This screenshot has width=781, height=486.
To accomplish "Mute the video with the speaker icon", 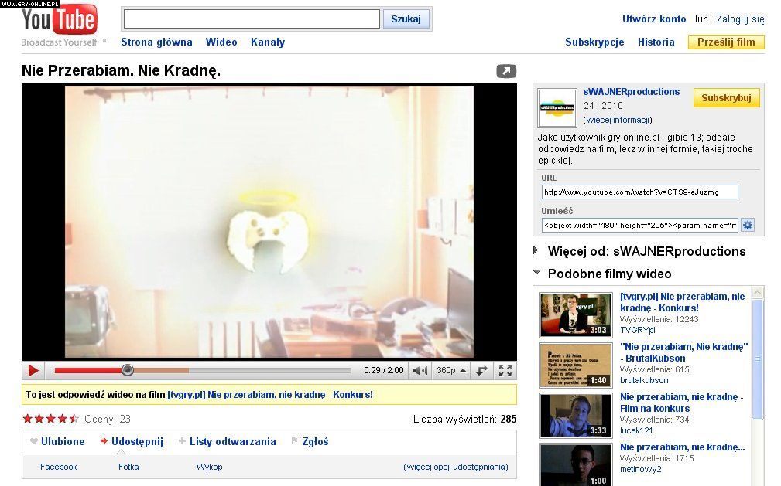I will (x=420, y=371).
